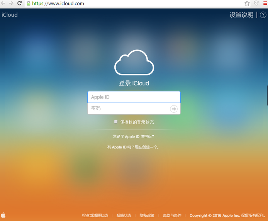Image resolution: width=268 pixels, height=221 pixels.
Task: Click the shield extension icon
Action: point(256,3)
